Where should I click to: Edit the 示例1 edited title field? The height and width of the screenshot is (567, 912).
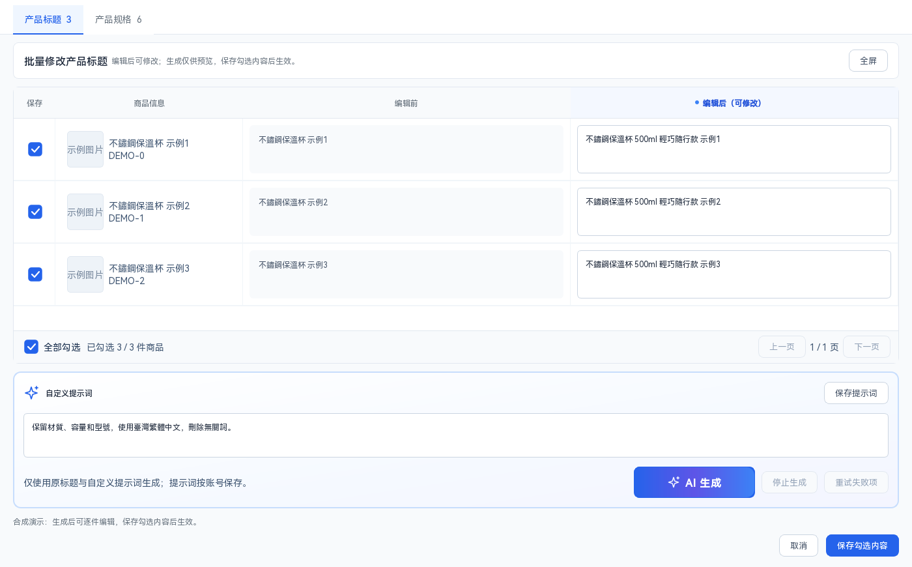click(x=734, y=149)
